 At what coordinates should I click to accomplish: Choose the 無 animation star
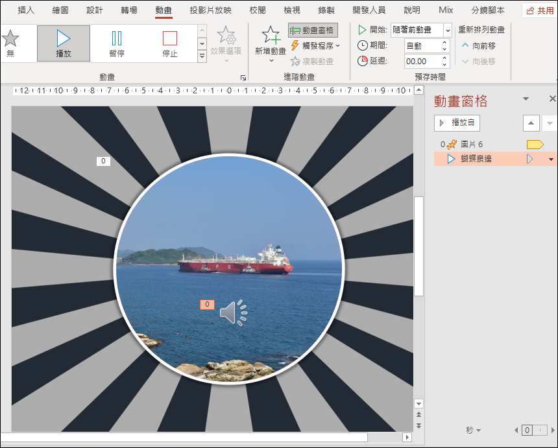10,43
